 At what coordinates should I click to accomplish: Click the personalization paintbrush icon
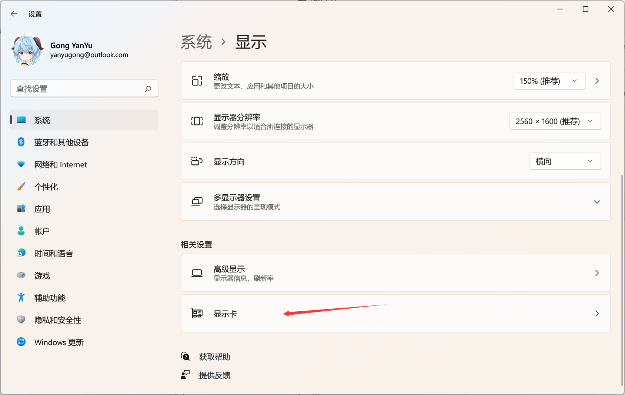pos(21,187)
